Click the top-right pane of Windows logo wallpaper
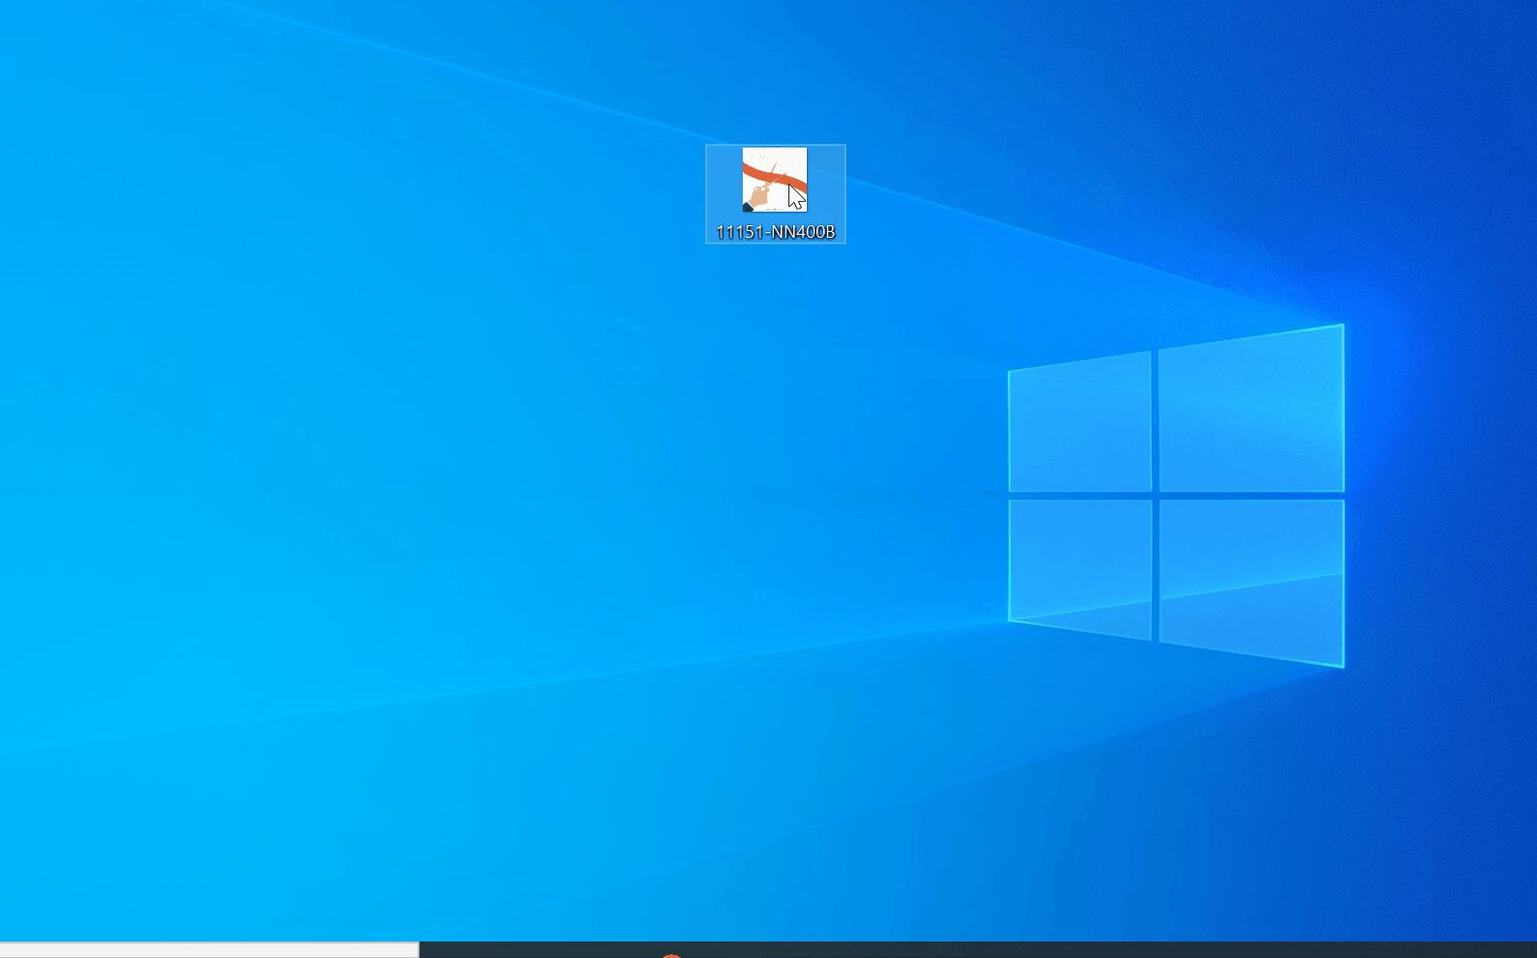1537x958 pixels. (x=1252, y=409)
